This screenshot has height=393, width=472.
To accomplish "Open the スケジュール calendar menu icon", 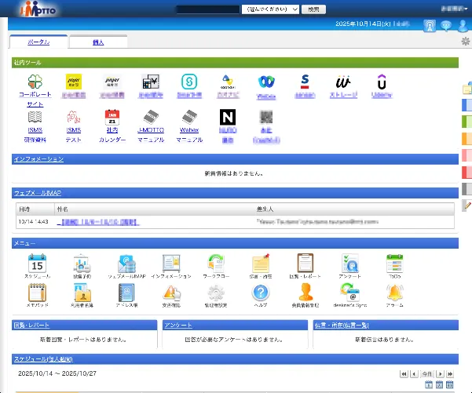I will click(x=38, y=264).
